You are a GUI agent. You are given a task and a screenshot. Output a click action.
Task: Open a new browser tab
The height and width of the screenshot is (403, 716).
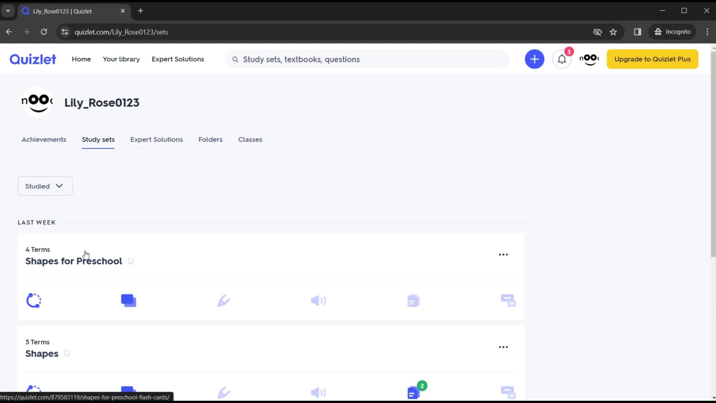click(x=141, y=11)
